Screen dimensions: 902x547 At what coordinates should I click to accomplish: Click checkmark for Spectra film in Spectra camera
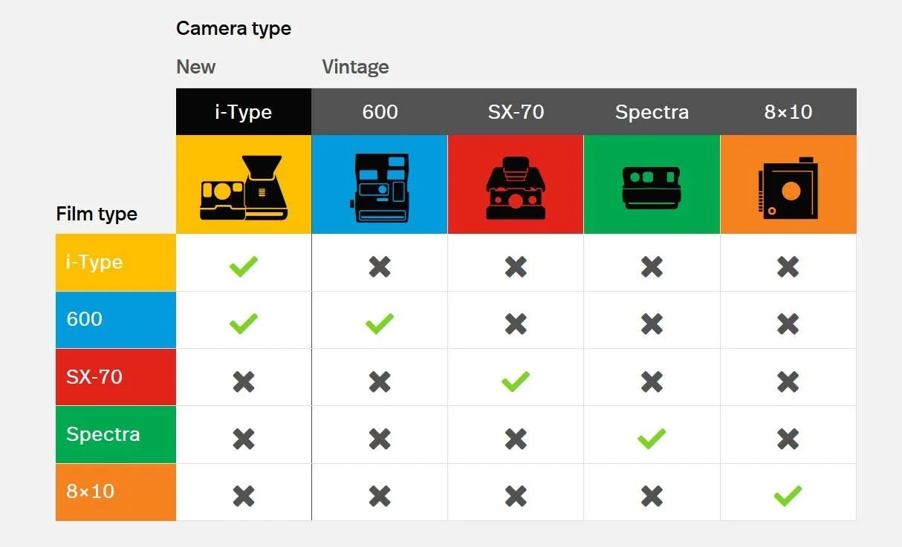[x=652, y=438]
